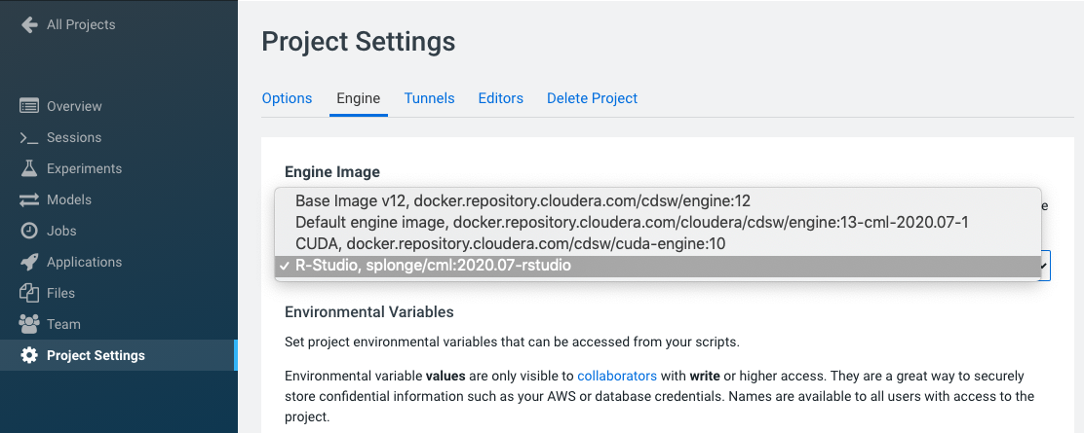The image size is (1084, 433).
Task: Go to the Editors tab
Action: [500, 98]
